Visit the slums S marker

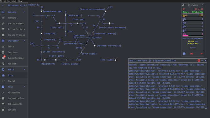115,60
